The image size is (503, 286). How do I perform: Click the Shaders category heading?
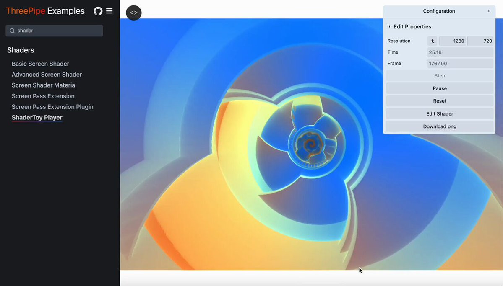click(21, 50)
